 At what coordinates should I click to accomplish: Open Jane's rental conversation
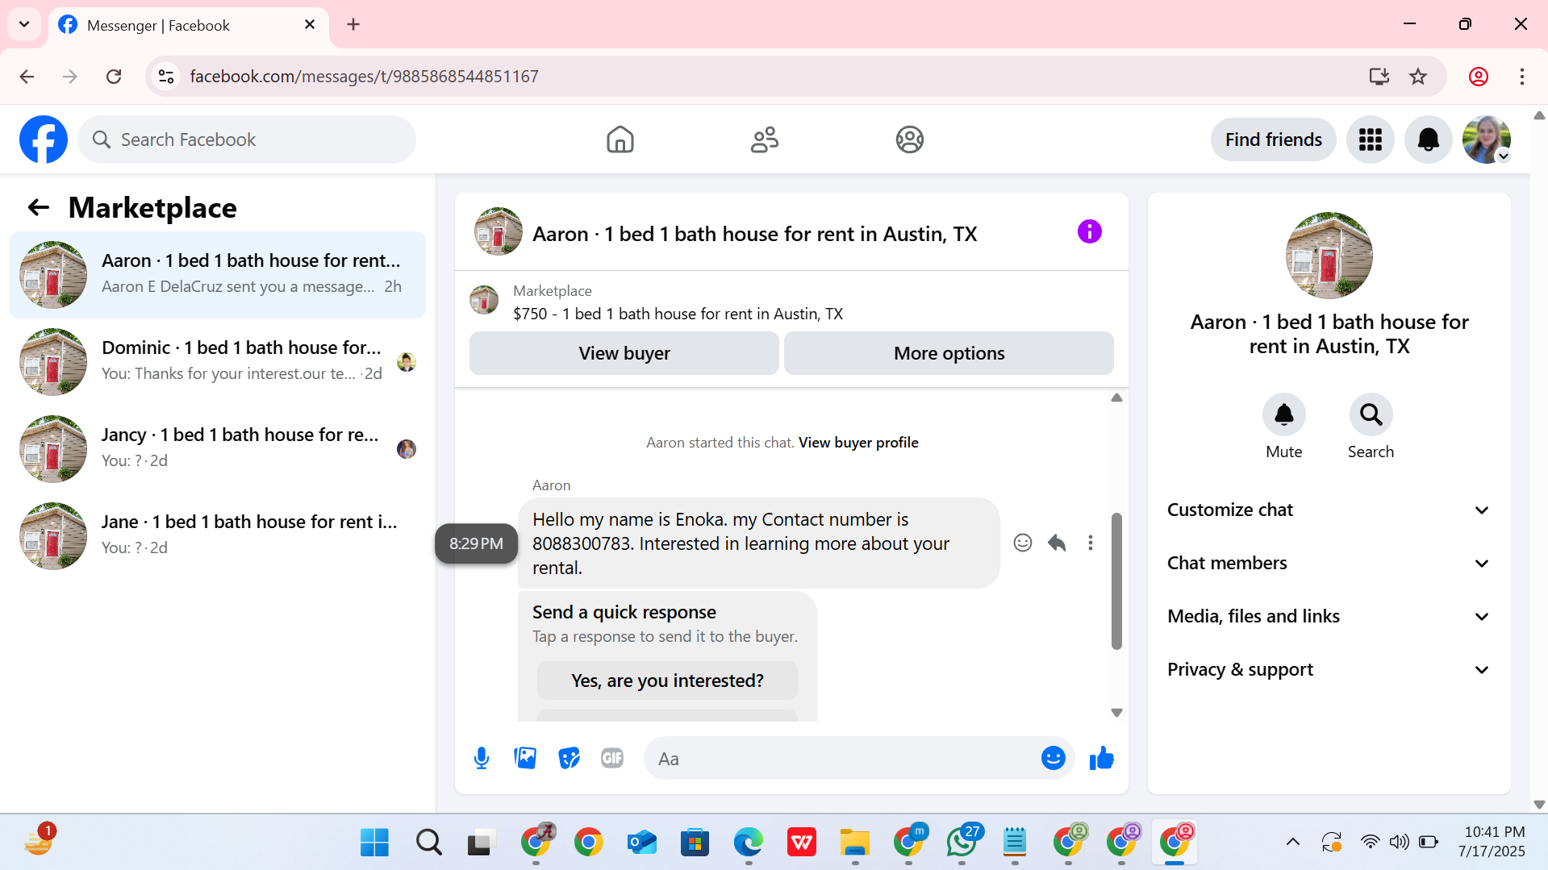(x=218, y=536)
